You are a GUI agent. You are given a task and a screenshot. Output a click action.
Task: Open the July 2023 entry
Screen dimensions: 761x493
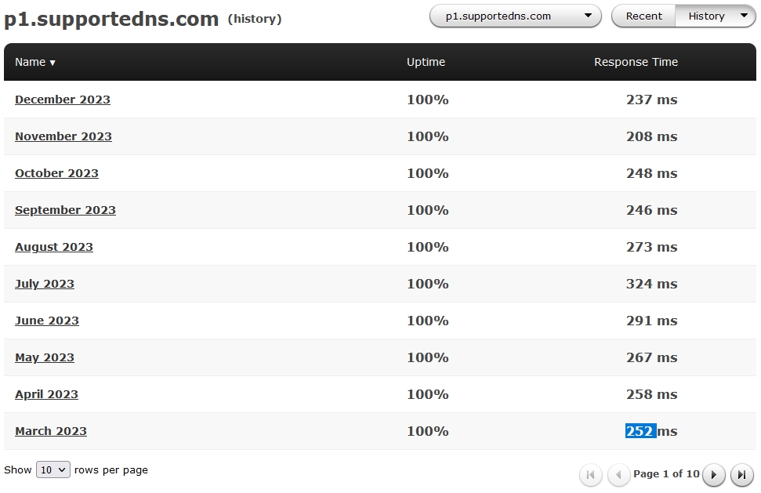coord(45,284)
